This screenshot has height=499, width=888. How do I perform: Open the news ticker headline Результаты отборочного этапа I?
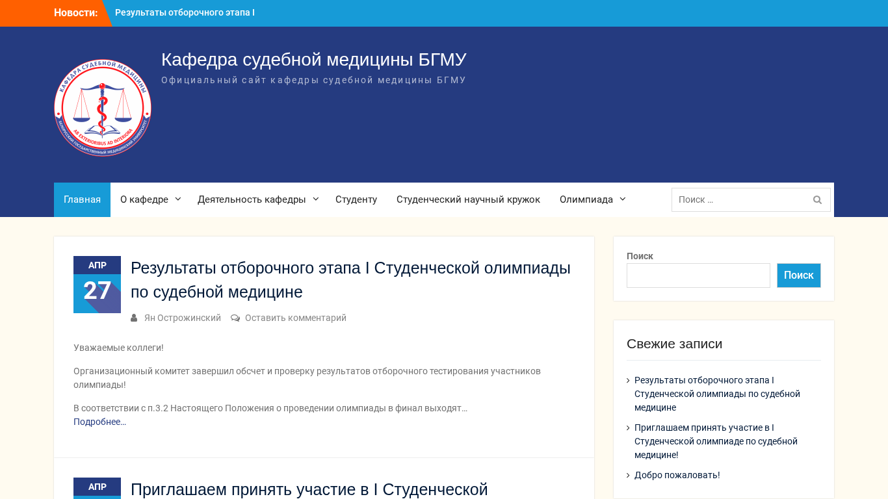pos(185,13)
